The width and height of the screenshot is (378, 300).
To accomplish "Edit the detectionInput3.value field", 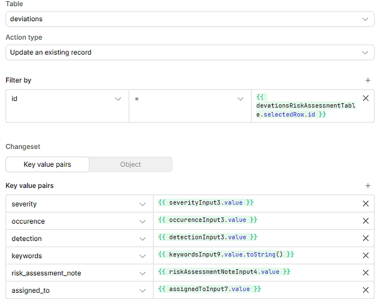I will 257,238.
